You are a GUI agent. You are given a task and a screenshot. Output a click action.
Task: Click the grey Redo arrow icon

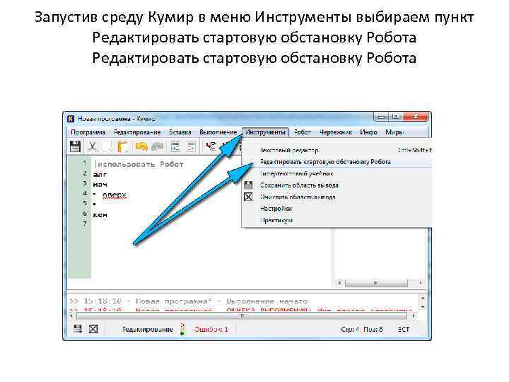click(x=158, y=147)
